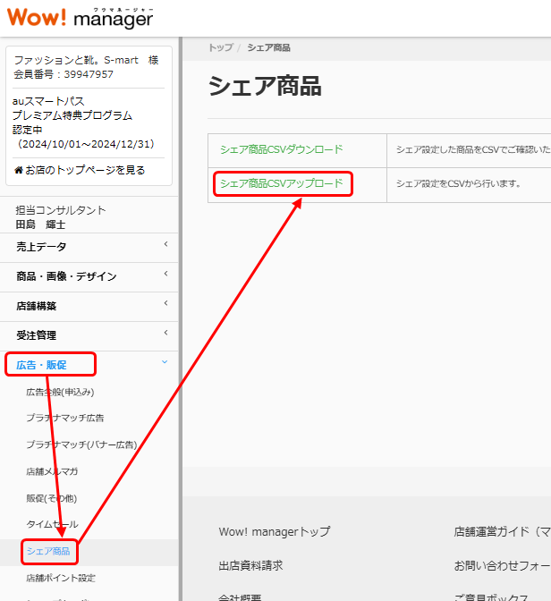
Task: Select プラチナマッチ広告 in the sidebar
Action: pyautogui.click(x=64, y=418)
